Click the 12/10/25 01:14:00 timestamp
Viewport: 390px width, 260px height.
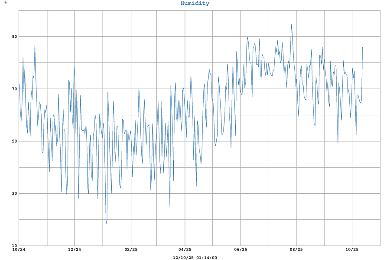point(195,257)
